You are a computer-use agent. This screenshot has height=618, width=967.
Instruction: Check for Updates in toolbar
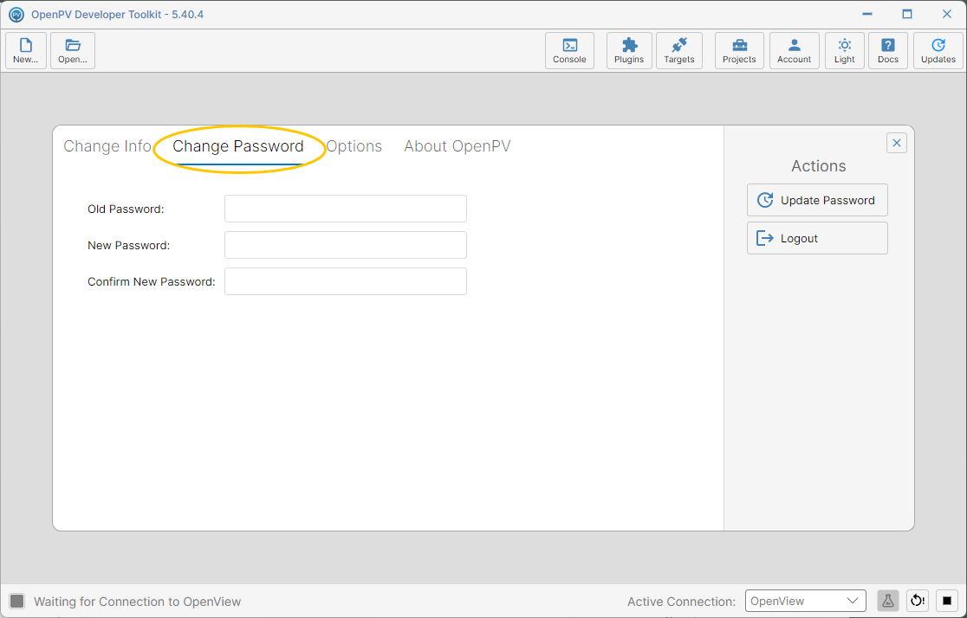pyautogui.click(x=938, y=50)
